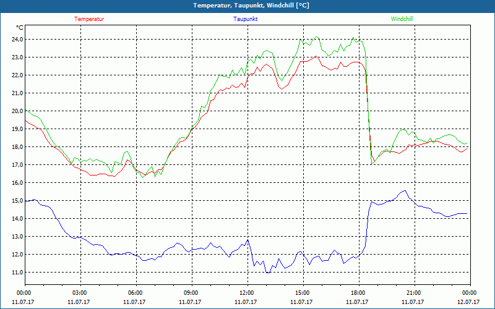495x309 pixels.
Task: Select the 20,0 y-axis value
Action: point(15,111)
